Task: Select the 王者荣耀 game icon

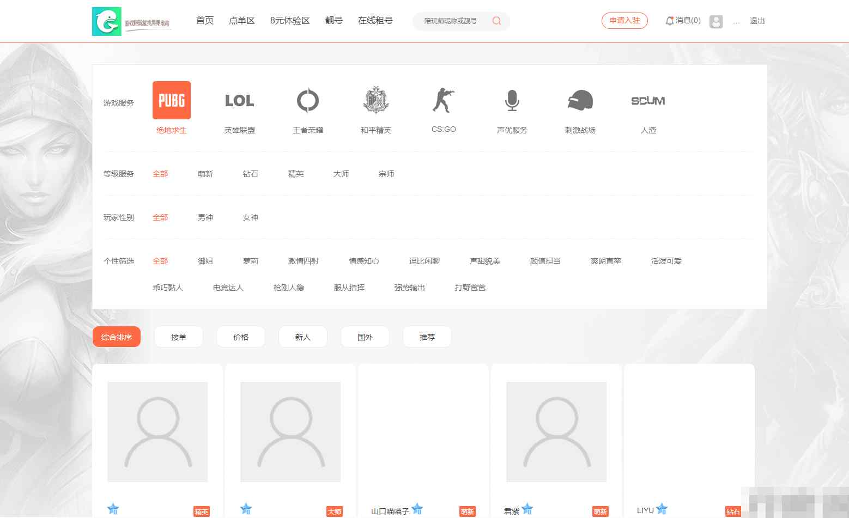Action: [307, 100]
